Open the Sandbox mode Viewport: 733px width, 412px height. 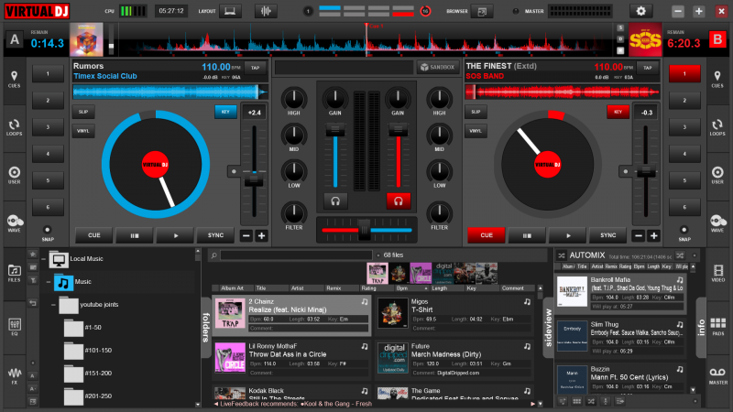coord(437,67)
